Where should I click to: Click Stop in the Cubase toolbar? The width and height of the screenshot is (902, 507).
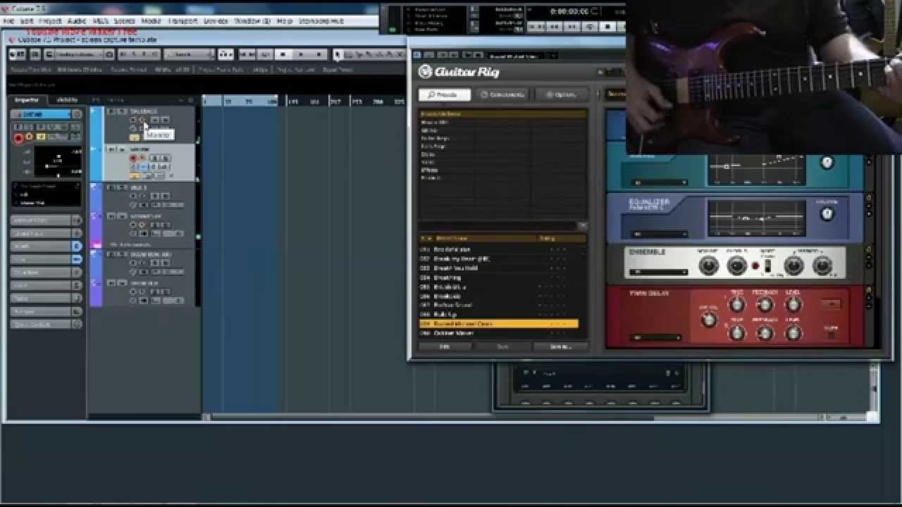(283, 55)
